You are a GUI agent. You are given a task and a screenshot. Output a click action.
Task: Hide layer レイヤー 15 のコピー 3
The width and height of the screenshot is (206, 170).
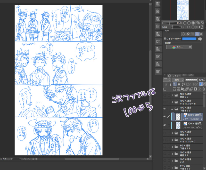[x=165, y=117]
